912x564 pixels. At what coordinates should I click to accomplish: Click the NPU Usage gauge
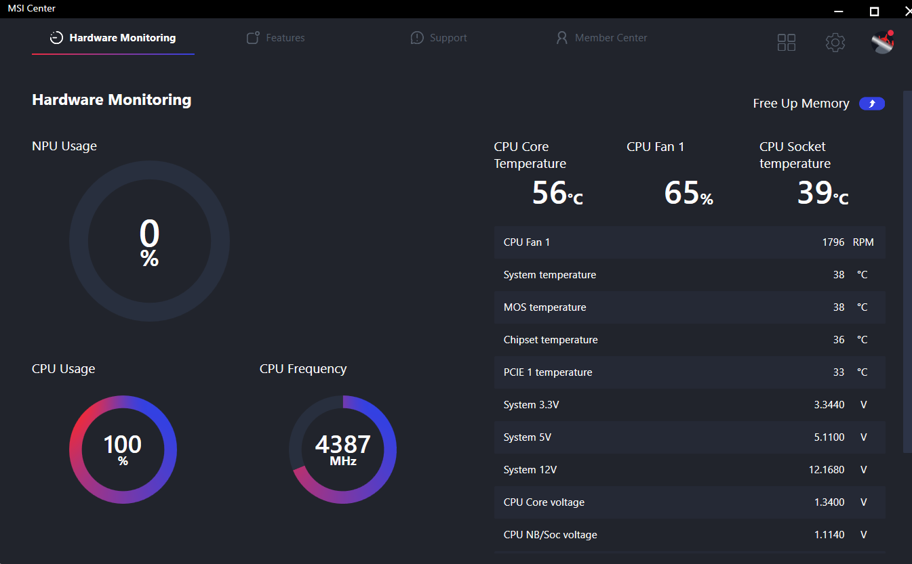149,242
